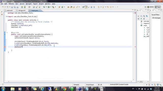Open Internet Explorer from the taskbar

click(42, 89)
